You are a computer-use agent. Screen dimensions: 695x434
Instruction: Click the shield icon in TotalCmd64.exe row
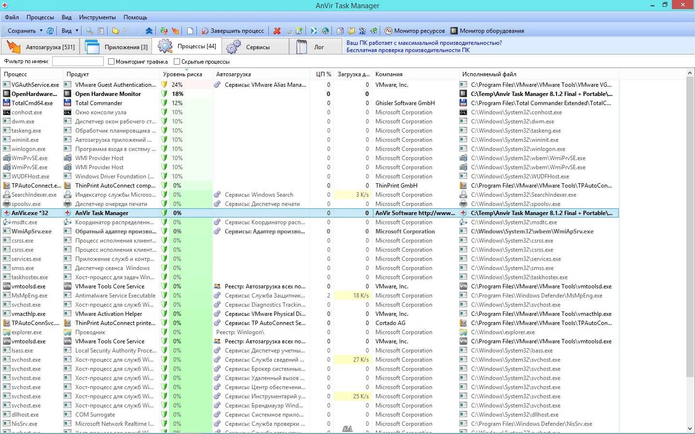164,103
